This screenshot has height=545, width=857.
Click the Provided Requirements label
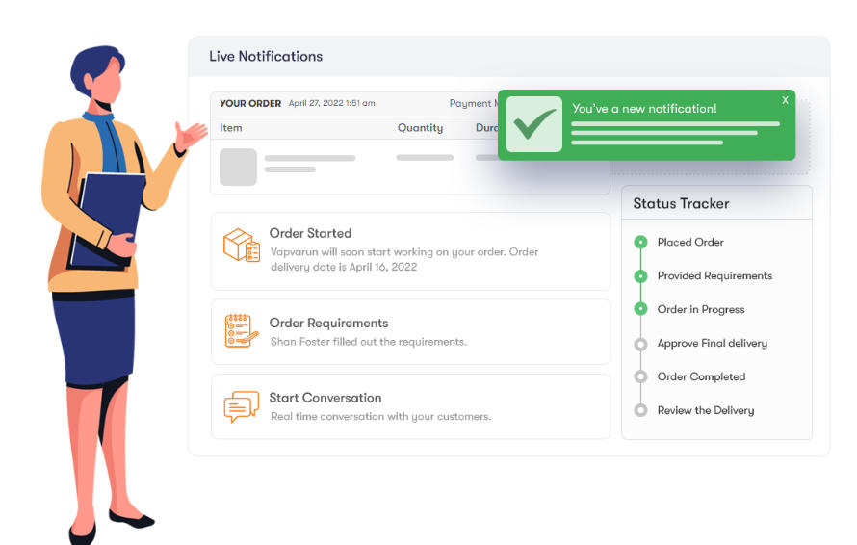point(714,276)
